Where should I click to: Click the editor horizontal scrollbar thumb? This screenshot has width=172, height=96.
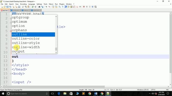pos(54,86)
